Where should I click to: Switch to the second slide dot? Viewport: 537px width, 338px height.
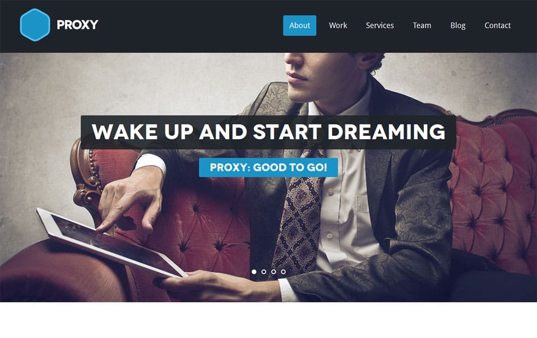[263, 272]
